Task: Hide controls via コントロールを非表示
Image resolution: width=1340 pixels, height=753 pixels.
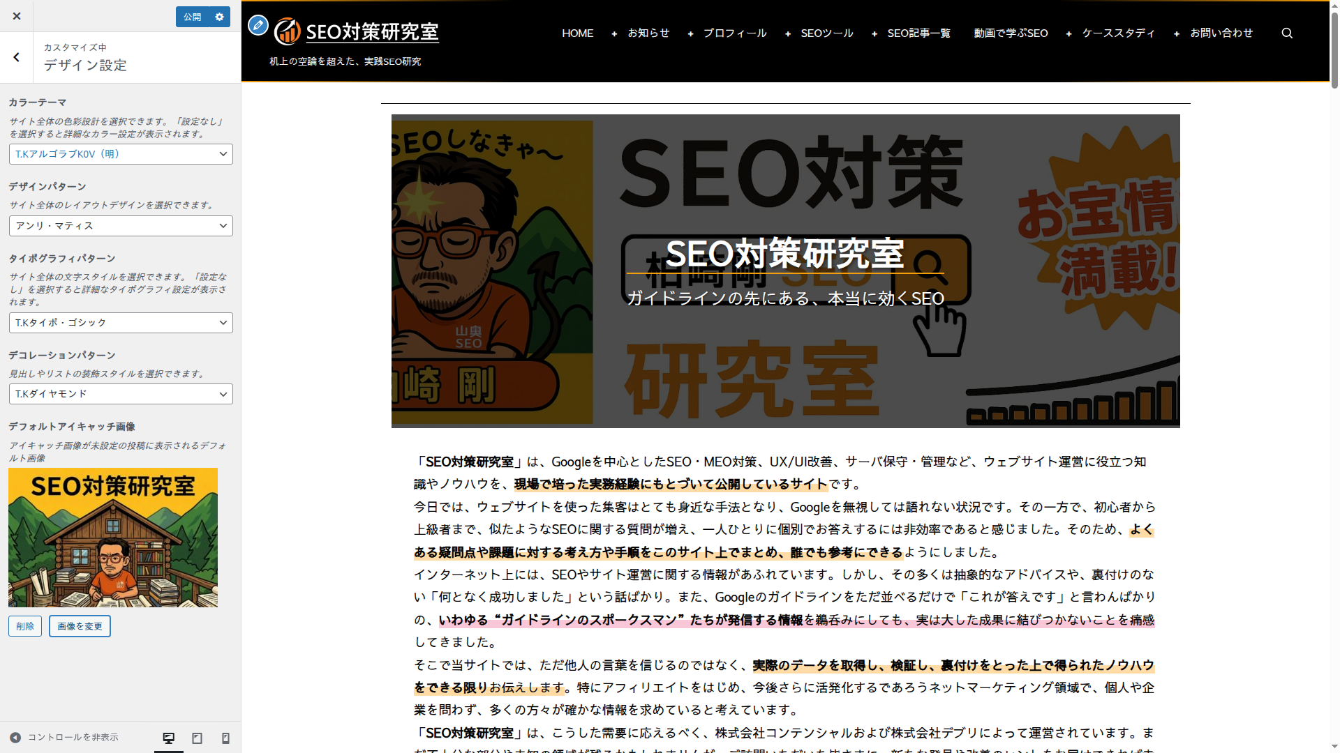Action: click(x=64, y=737)
